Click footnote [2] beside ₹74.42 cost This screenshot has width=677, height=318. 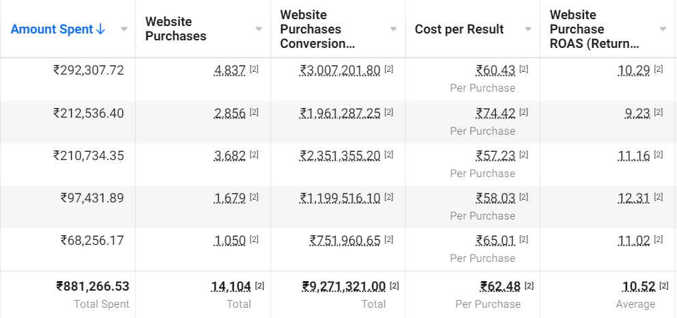click(523, 112)
